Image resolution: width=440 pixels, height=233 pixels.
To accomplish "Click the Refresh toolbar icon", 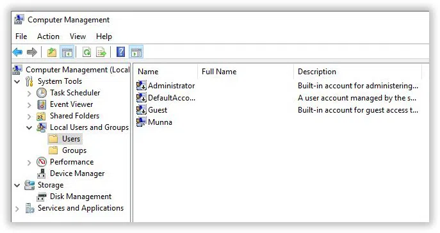I will 86,52.
